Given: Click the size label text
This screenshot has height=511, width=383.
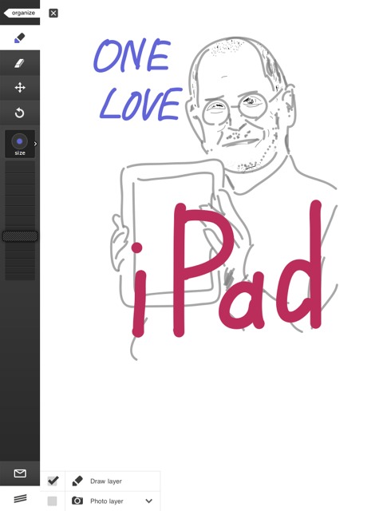Looking at the screenshot, I should coord(19,153).
